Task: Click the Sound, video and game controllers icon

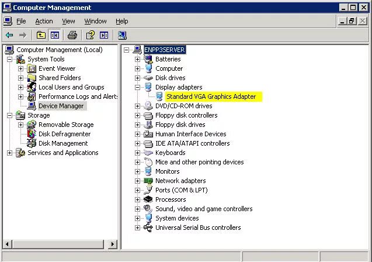Action: click(148, 209)
